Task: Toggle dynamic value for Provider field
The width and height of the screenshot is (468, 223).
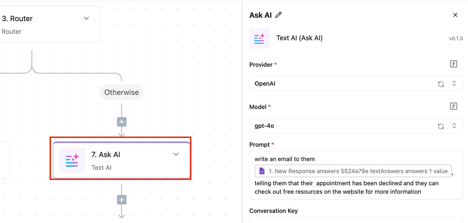Action: pyautogui.click(x=453, y=64)
